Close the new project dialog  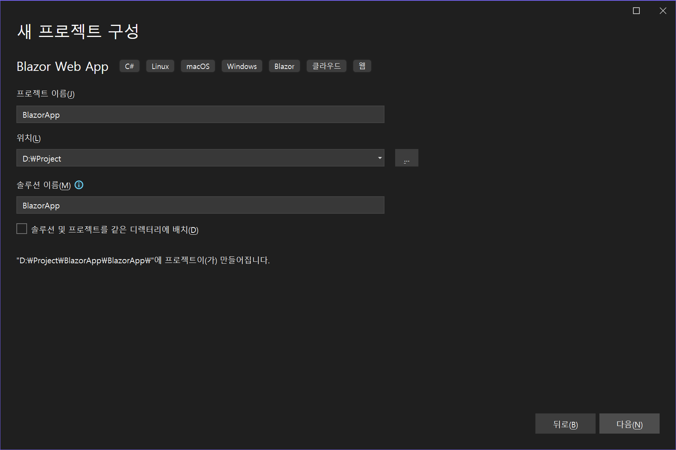coord(663,11)
